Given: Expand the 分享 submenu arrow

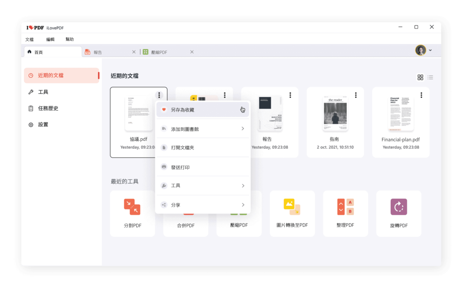Looking at the screenshot, I should point(243,205).
